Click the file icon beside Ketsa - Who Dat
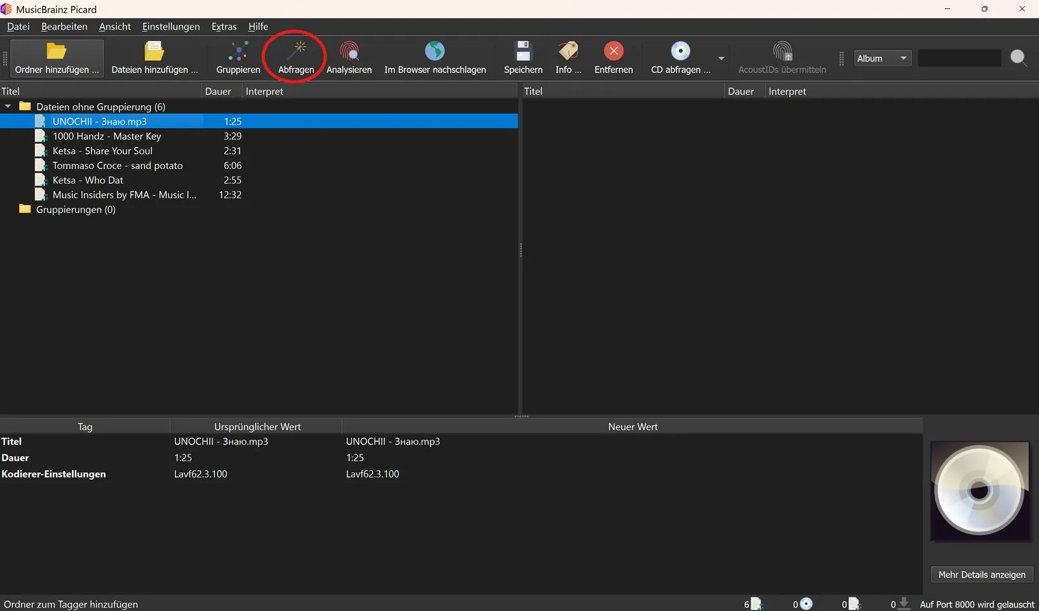This screenshot has height=611, width=1039. coord(41,180)
